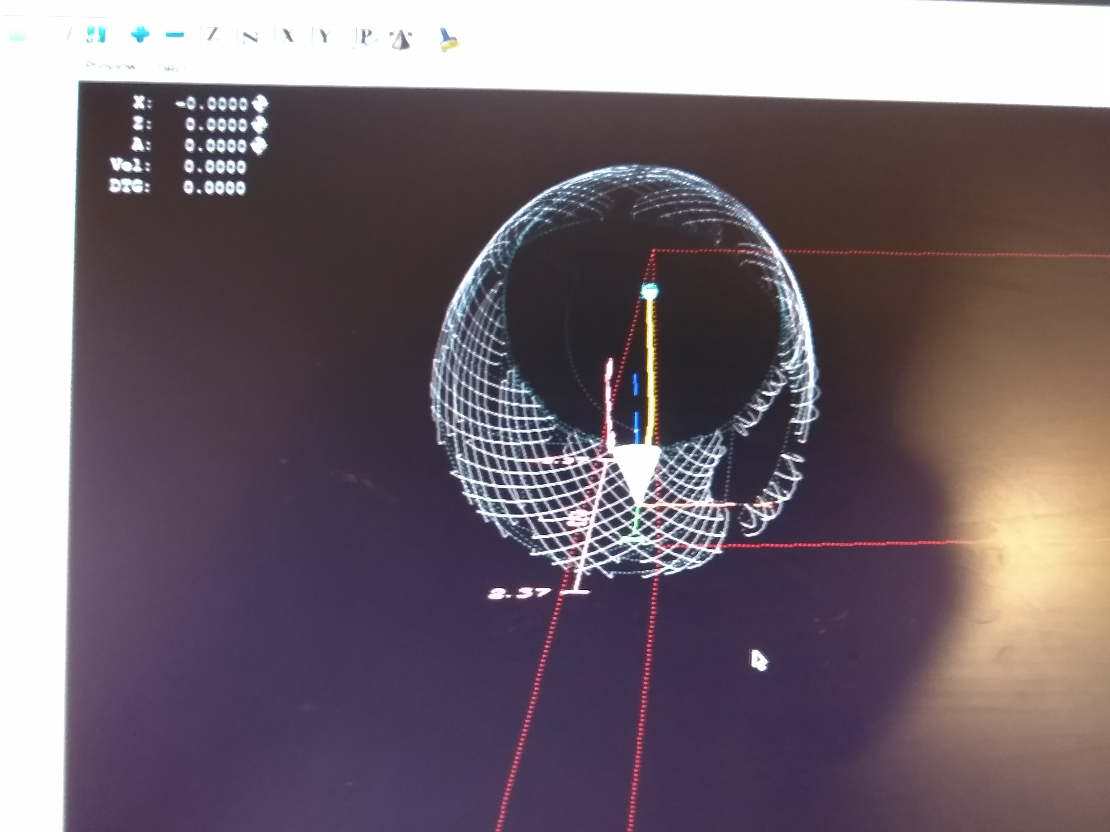Switch to X side view
This screenshot has height=832, width=1110.
click(x=288, y=36)
